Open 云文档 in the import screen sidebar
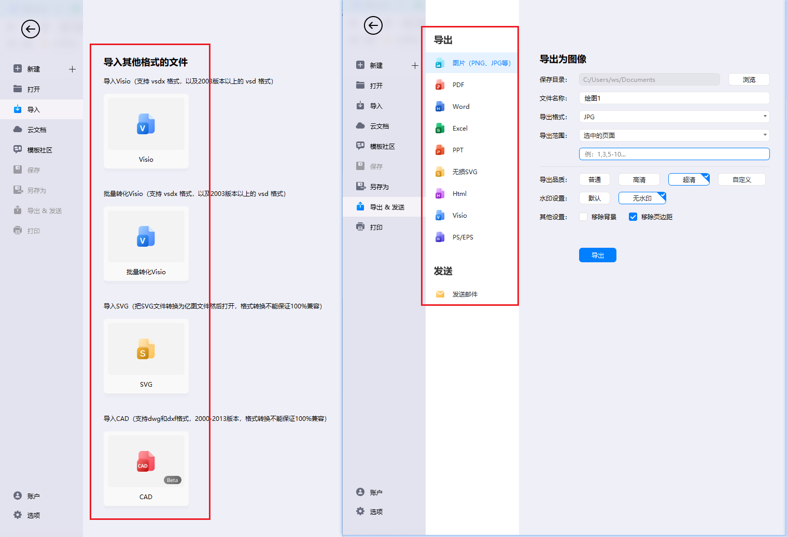This screenshot has height=537, width=787. point(41,130)
